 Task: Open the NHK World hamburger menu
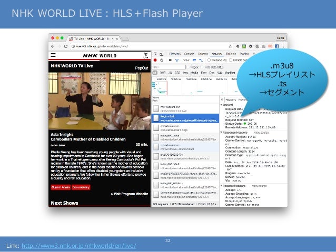(53, 55)
